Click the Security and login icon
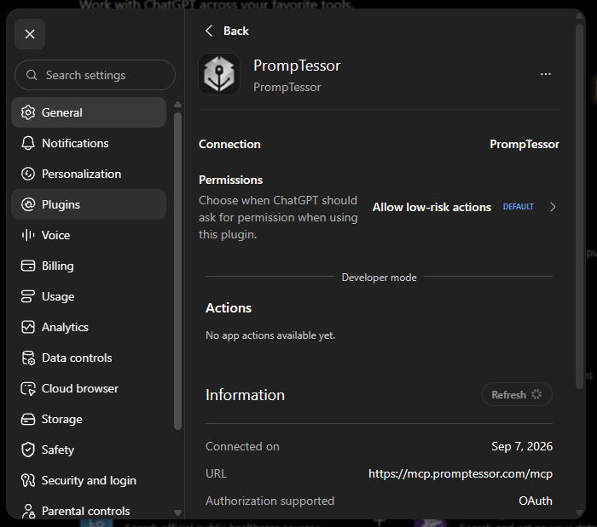 tap(28, 481)
